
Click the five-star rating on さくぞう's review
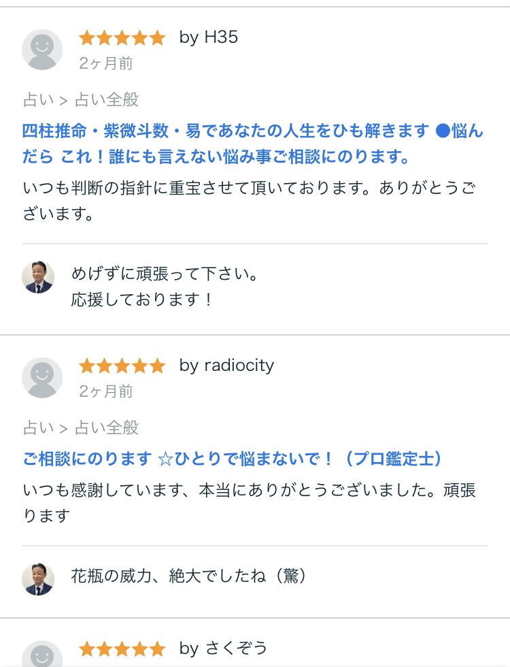point(122,649)
